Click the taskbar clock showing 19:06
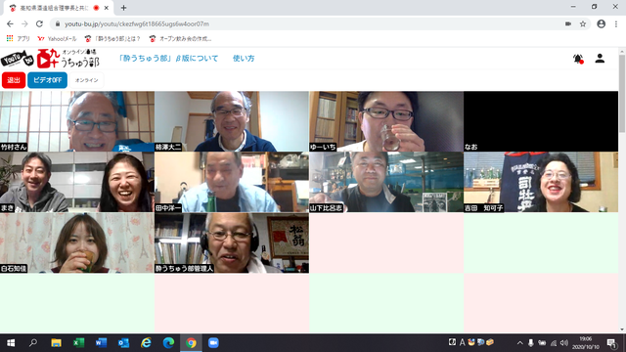 [x=586, y=343]
